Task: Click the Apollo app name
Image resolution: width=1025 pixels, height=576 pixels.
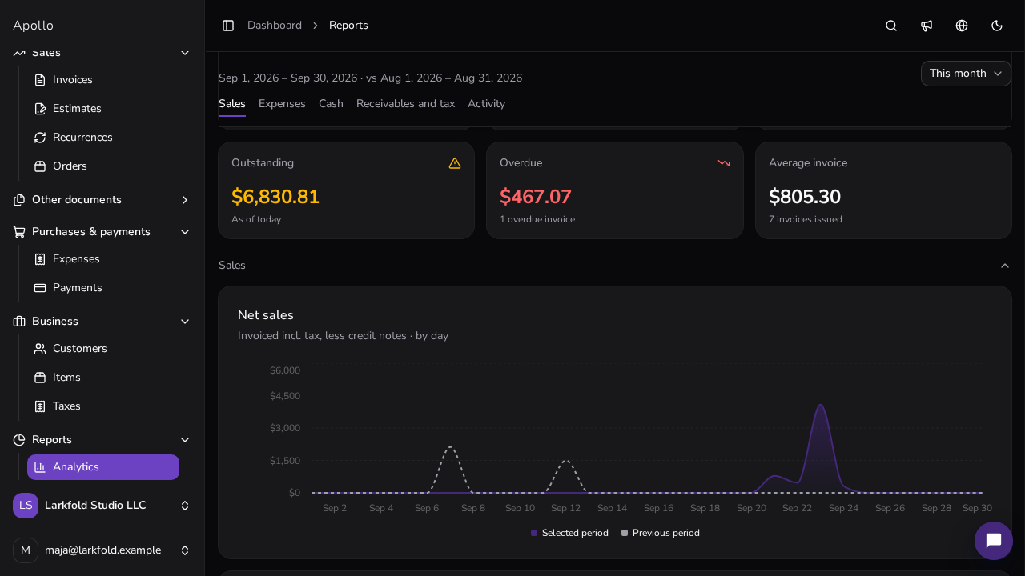Action: click(x=33, y=26)
